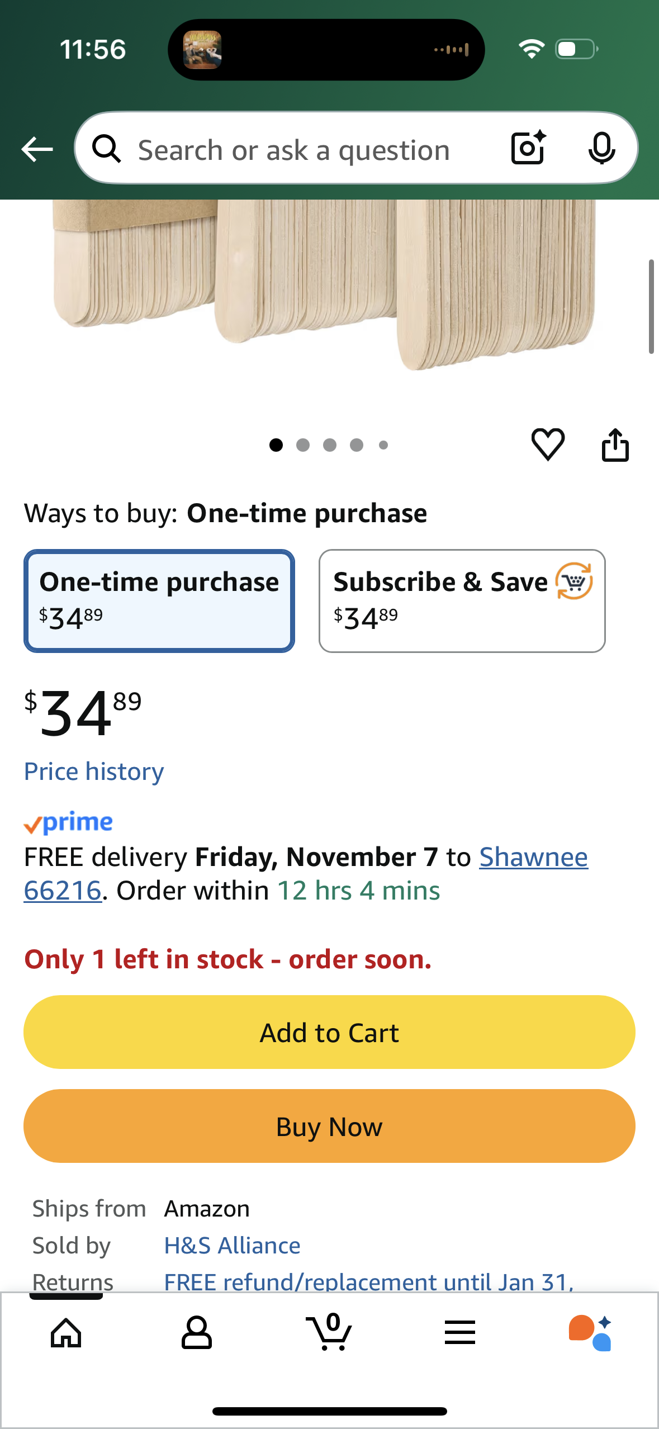The height and width of the screenshot is (1429, 659).
Task: Jump to second product image dot
Action: click(303, 445)
